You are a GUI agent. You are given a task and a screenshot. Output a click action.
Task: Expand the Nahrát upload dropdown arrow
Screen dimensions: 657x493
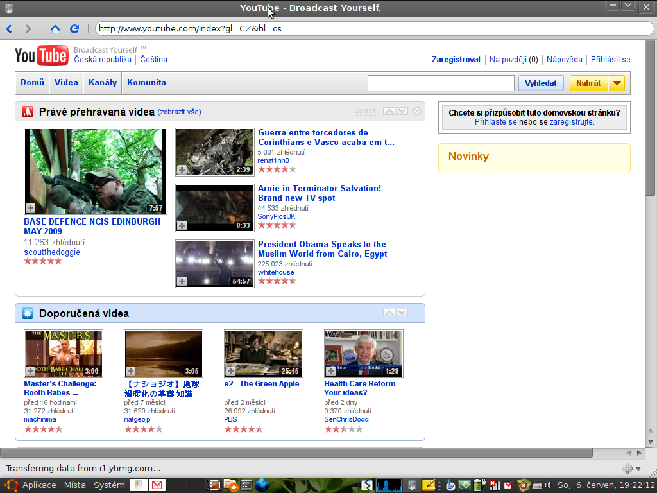(x=617, y=83)
